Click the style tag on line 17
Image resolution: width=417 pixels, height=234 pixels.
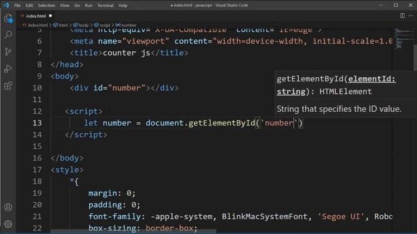pos(67,170)
